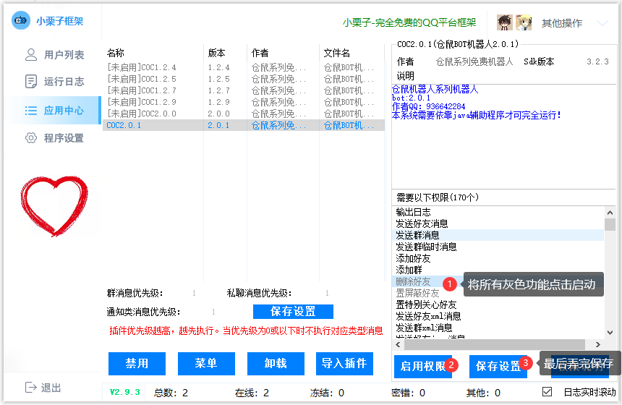Click the permissions horizontal scrollbar thumb
The width and height of the screenshot is (622, 405).
[494, 344]
